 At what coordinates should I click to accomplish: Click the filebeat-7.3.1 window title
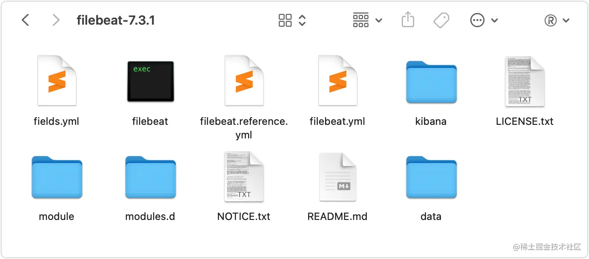click(116, 20)
